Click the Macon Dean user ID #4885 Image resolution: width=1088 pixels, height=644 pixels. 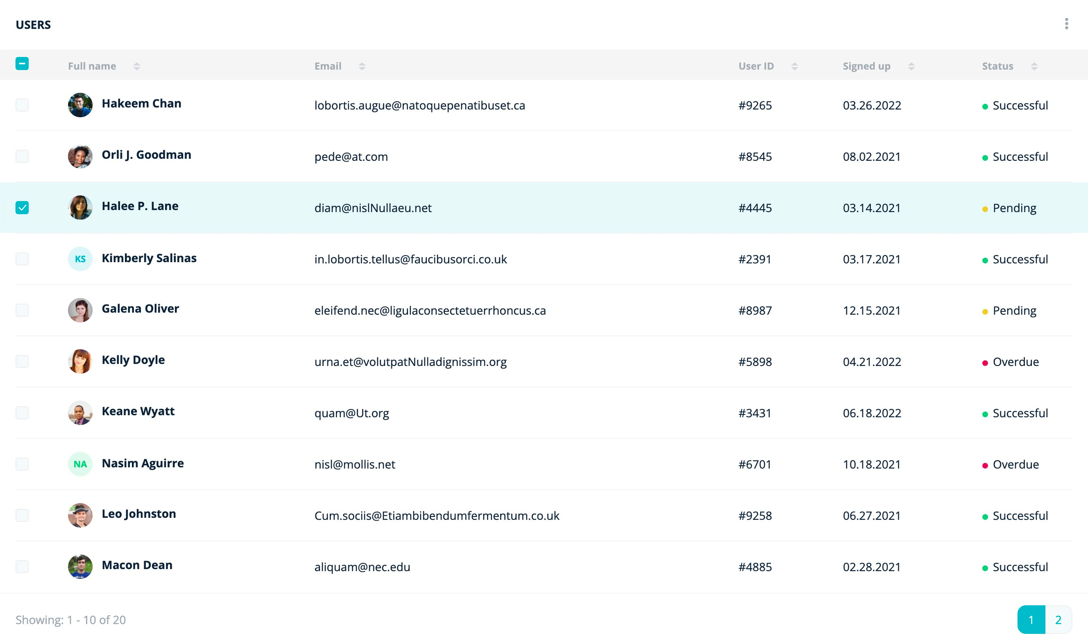tap(755, 567)
